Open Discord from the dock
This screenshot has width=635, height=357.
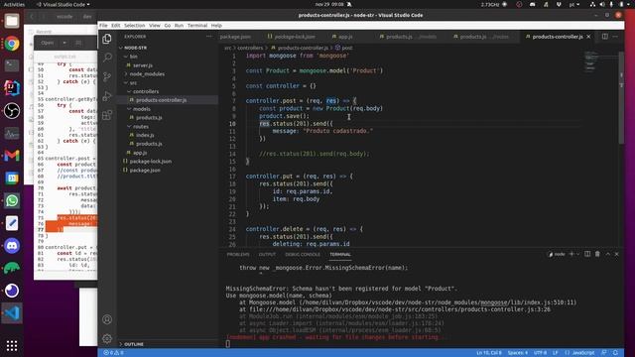tap(12, 246)
